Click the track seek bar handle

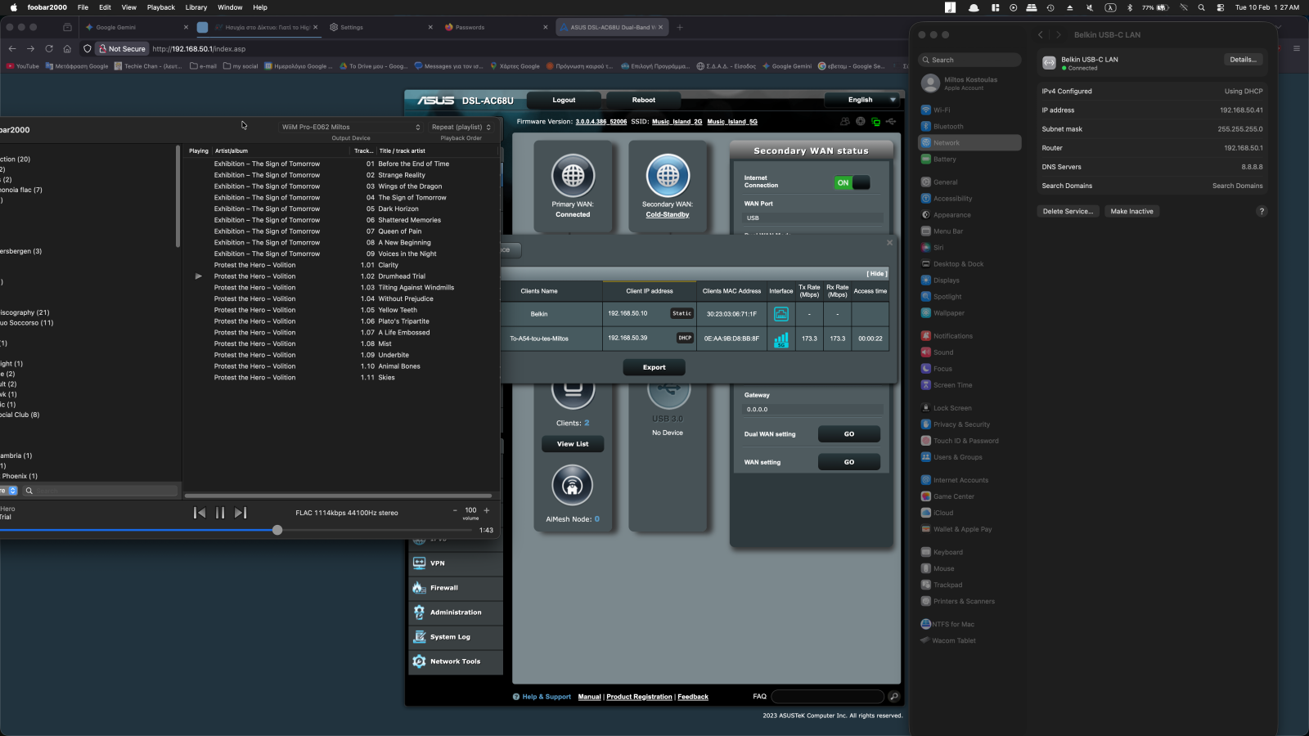[x=277, y=530]
